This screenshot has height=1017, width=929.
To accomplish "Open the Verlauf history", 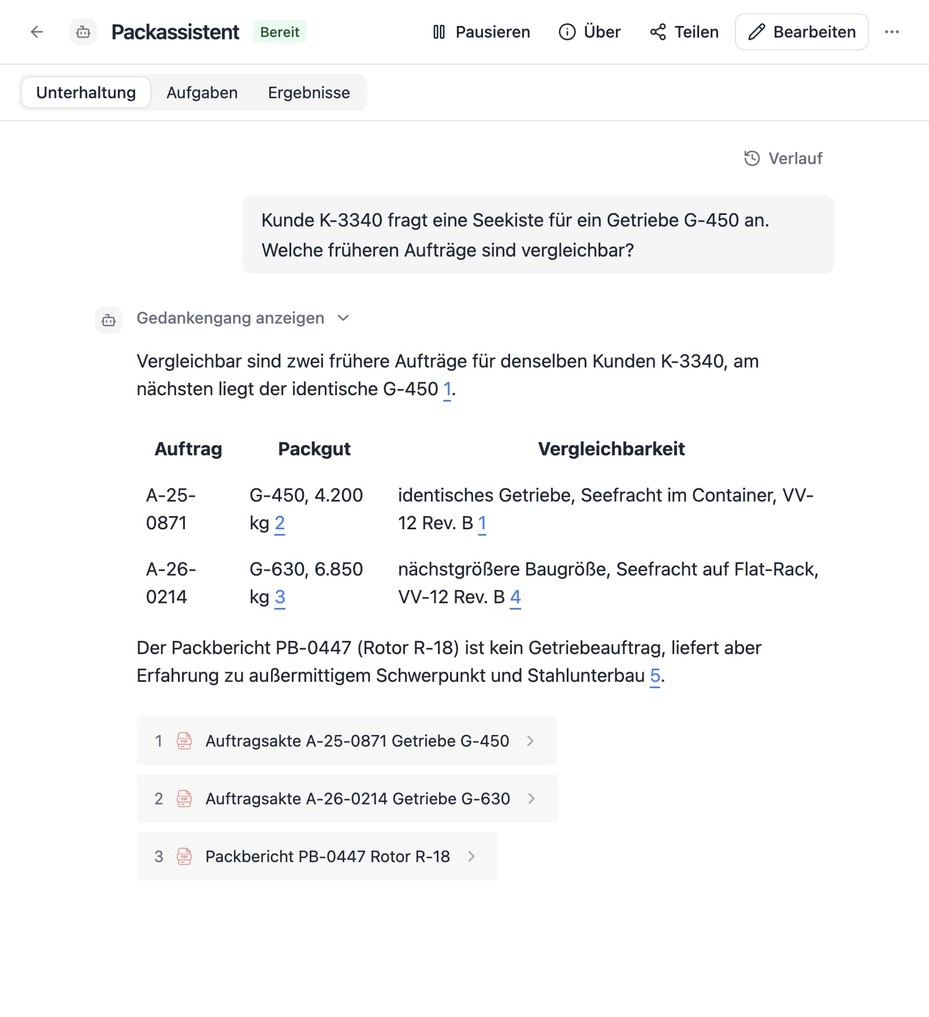I will point(783,158).
